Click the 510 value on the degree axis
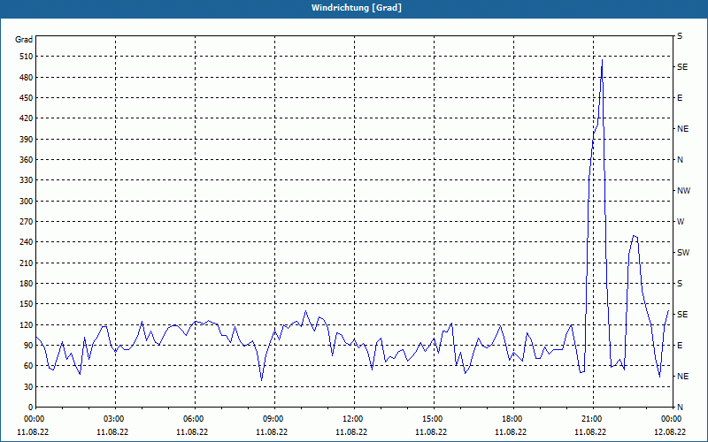This screenshot has height=442, width=708. (27, 57)
